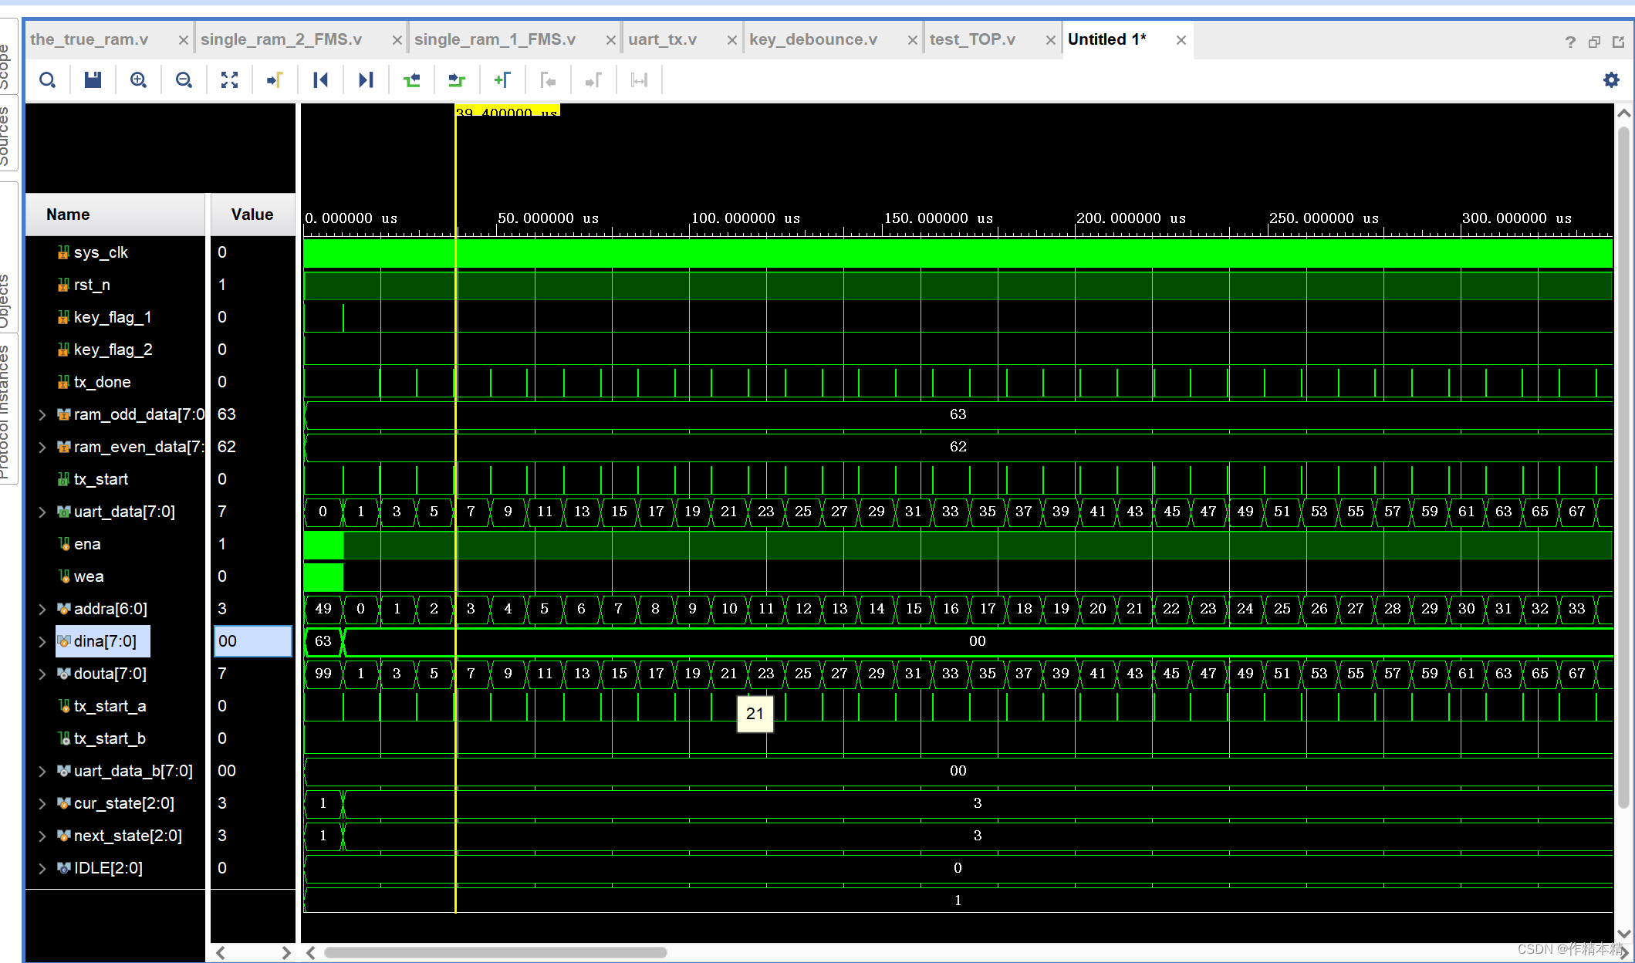The image size is (1635, 963).
Task: Click the dina value field 00
Action: point(253,641)
